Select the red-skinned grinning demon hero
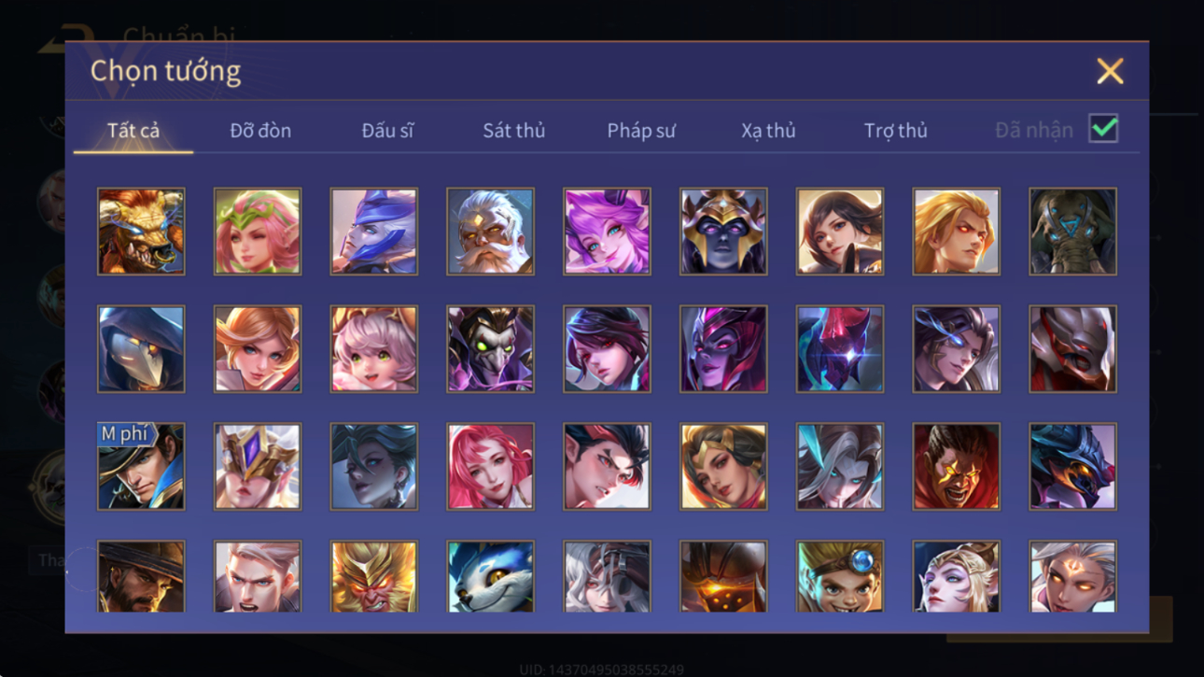 pyautogui.click(x=956, y=466)
